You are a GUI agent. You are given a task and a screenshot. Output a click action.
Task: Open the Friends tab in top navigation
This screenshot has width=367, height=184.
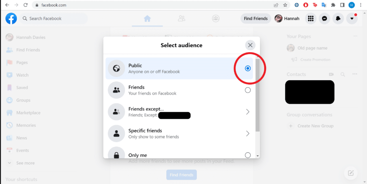pos(181,19)
